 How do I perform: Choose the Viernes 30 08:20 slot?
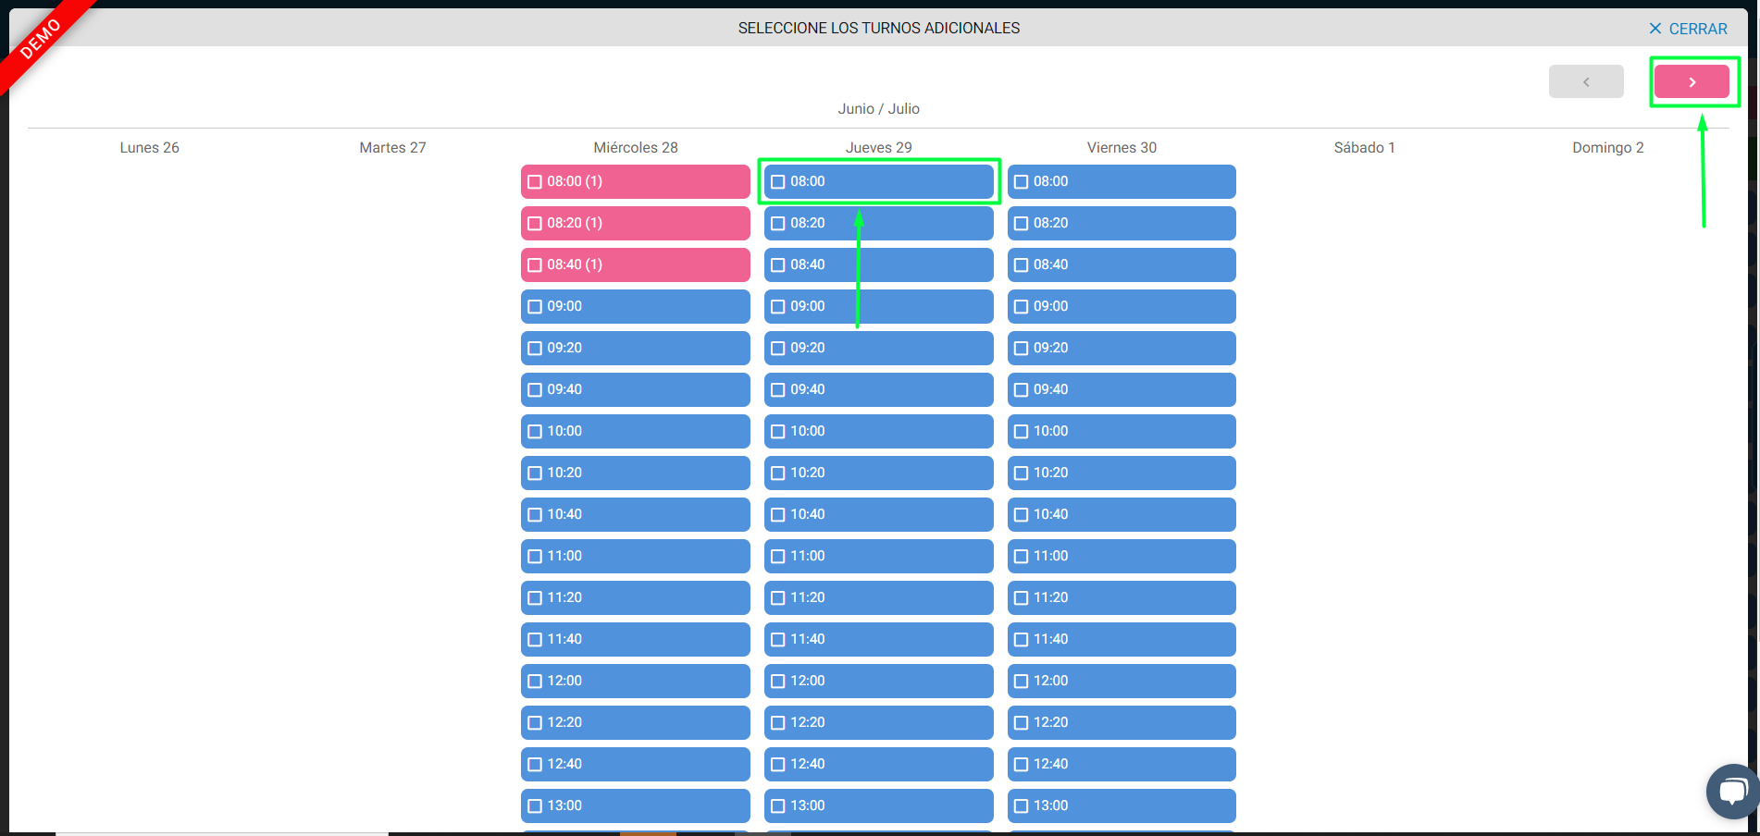click(1122, 223)
